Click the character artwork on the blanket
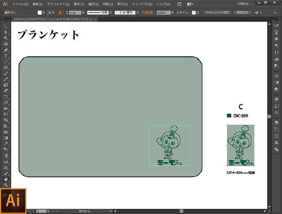Viewport: 282px width, 214px height. pos(169,145)
